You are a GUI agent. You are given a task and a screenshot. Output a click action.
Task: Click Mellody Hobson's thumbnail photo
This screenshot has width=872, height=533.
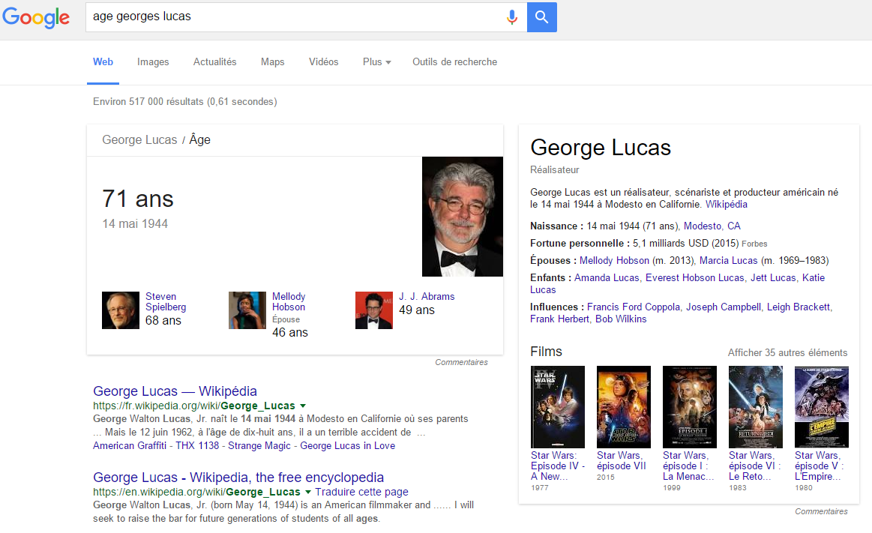(x=247, y=310)
